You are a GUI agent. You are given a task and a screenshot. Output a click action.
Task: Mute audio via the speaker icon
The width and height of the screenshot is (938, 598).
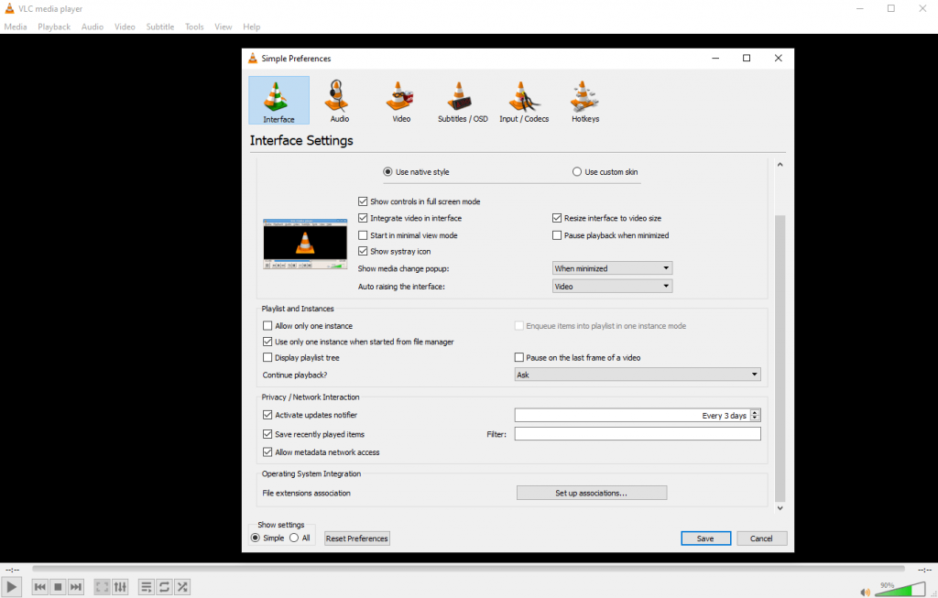point(865,592)
